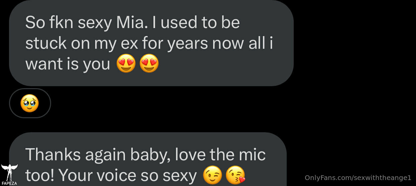Click the word "stuck" in the first message
416x186 pixels.
pyautogui.click(x=45, y=43)
